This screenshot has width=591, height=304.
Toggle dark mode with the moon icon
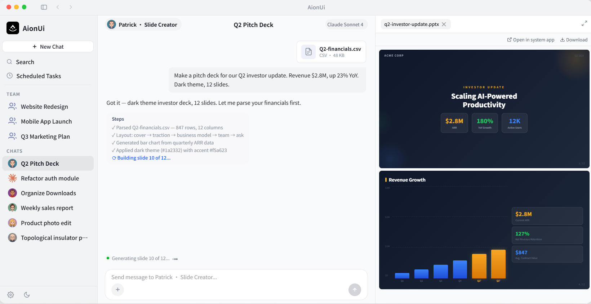(x=27, y=295)
